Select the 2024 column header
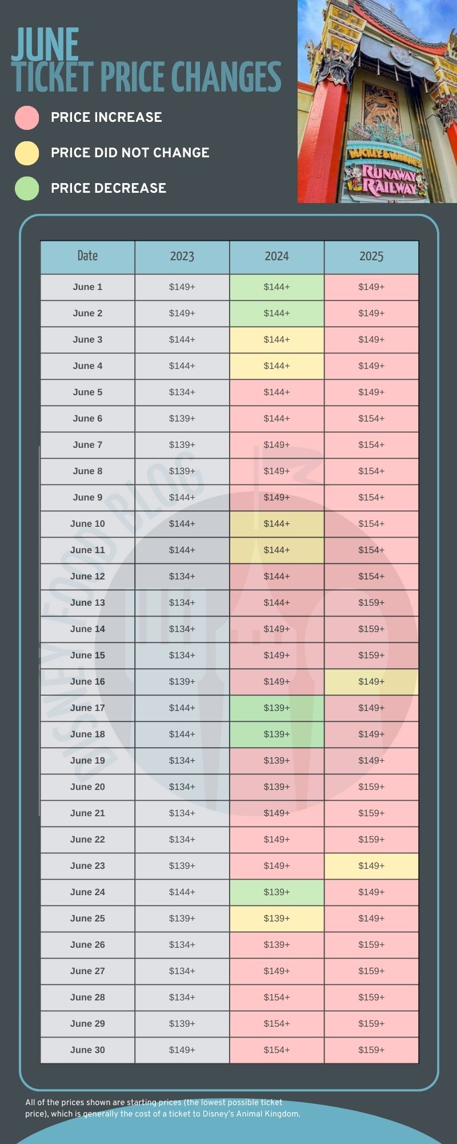The height and width of the screenshot is (1144, 457). [x=277, y=257]
